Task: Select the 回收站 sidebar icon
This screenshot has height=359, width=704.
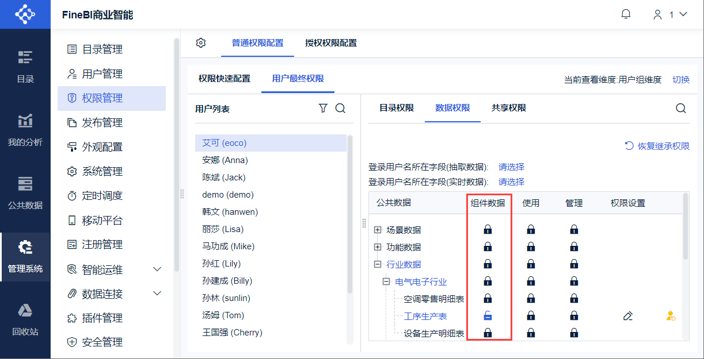Action: tap(25, 316)
